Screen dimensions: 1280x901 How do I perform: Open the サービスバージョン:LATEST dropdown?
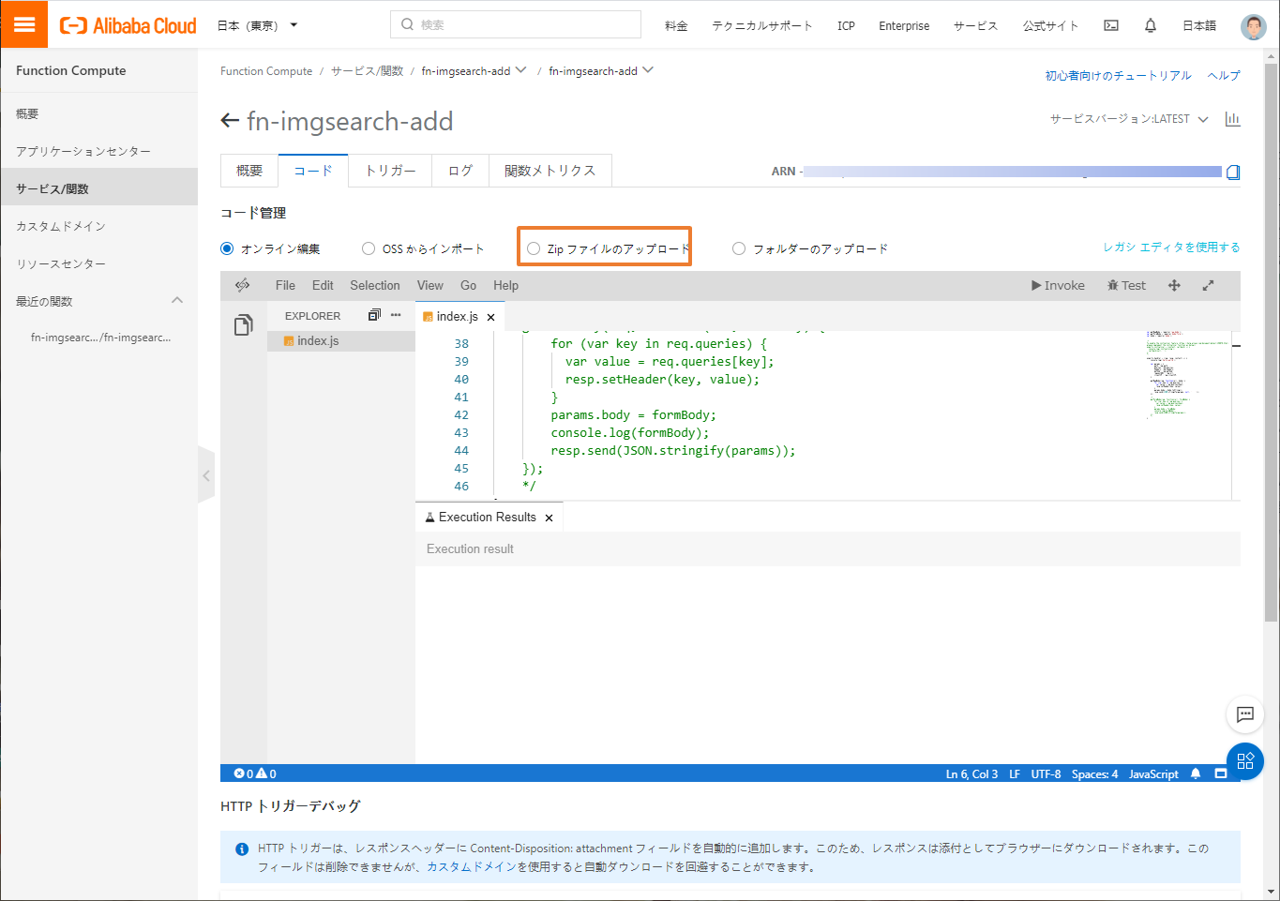tap(1129, 119)
